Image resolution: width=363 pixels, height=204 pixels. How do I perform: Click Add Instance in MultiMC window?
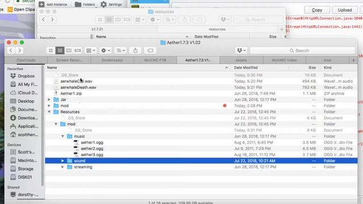[x=53, y=5]
